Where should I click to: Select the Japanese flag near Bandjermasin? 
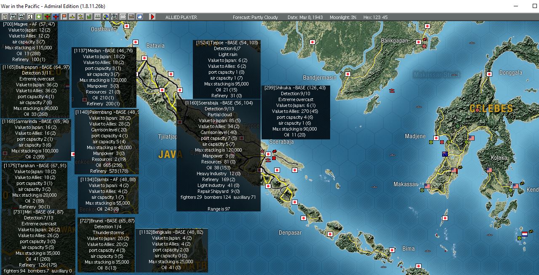pos(348,74)
